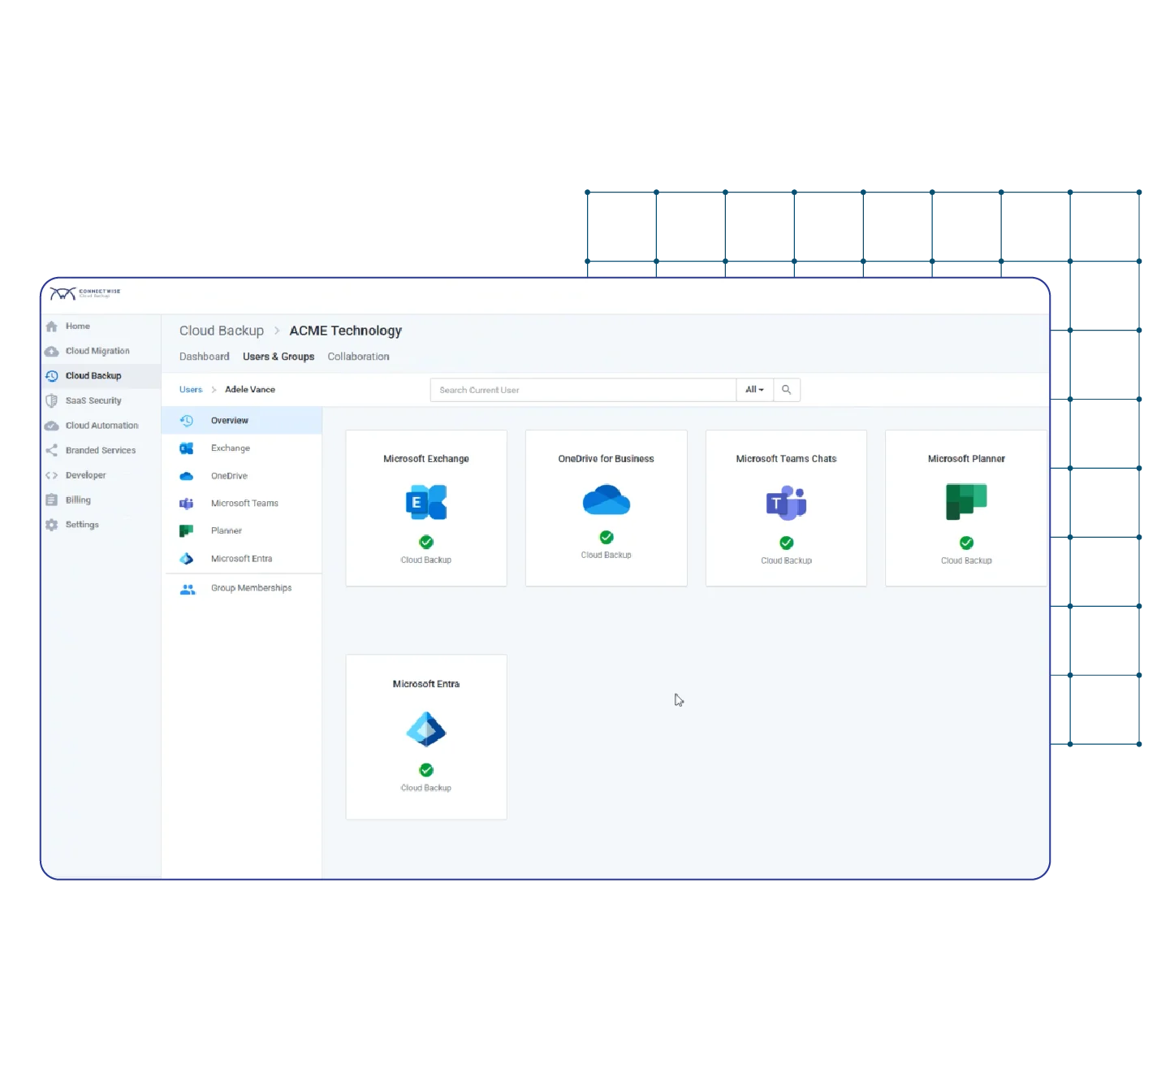Click the Cloud Backup breadcrumb title
Image resolution: width=1170 pixels, height=1073 pixels.
click(x=222, y=331)
